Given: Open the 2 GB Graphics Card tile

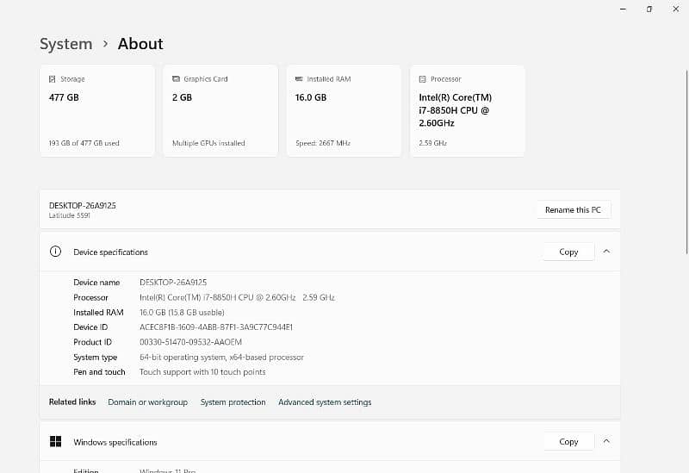Looking at the screenshot, I should (x=220, y=111).
